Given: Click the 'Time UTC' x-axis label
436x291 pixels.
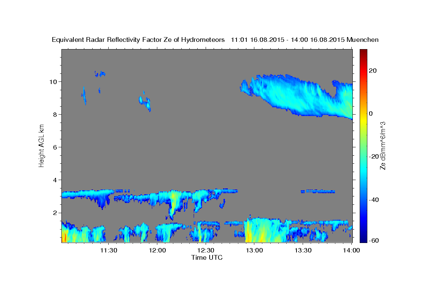Looking at the screenshot, I should pyautogui.click(x=207, y=258).
